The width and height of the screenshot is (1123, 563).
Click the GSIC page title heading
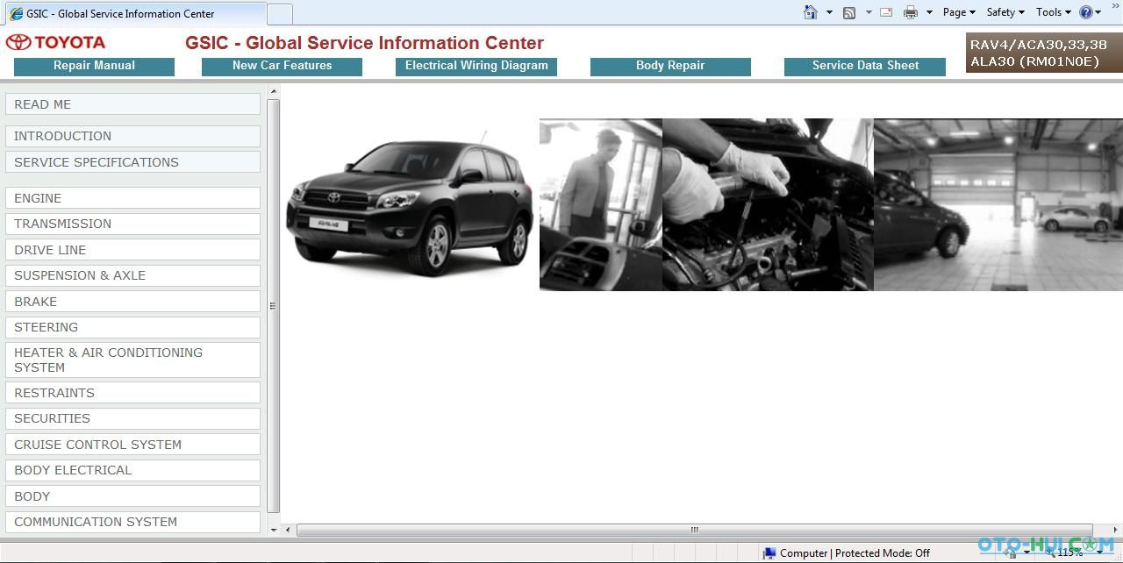click(x=364, y=43)
